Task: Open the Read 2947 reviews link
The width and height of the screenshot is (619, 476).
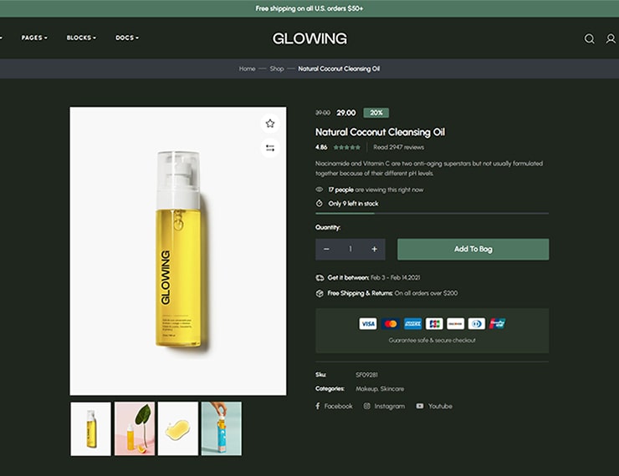Action: 399,147
